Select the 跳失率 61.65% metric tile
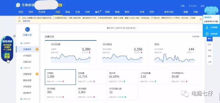 [123, 77]
